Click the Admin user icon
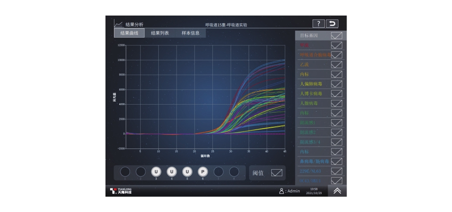 coord(282,191)
